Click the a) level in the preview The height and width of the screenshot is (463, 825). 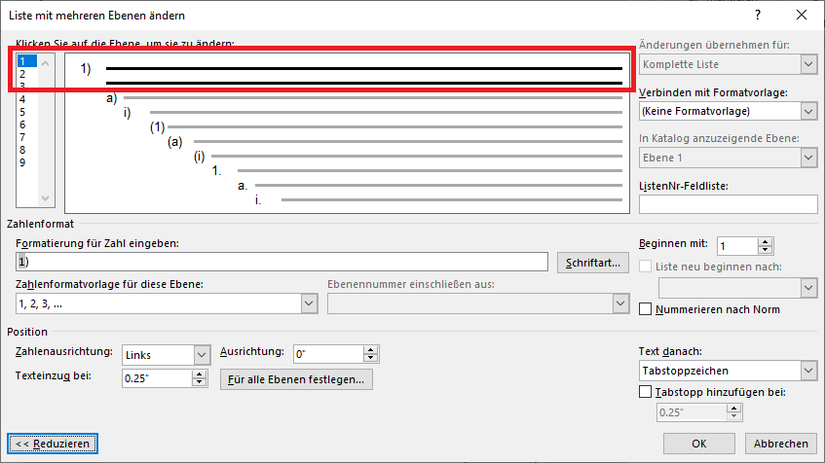(x=111, y=97)
